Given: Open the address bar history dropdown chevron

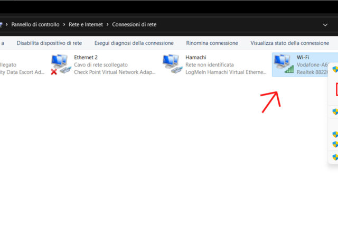Looking at the screenshot, I should click(325, 25).
